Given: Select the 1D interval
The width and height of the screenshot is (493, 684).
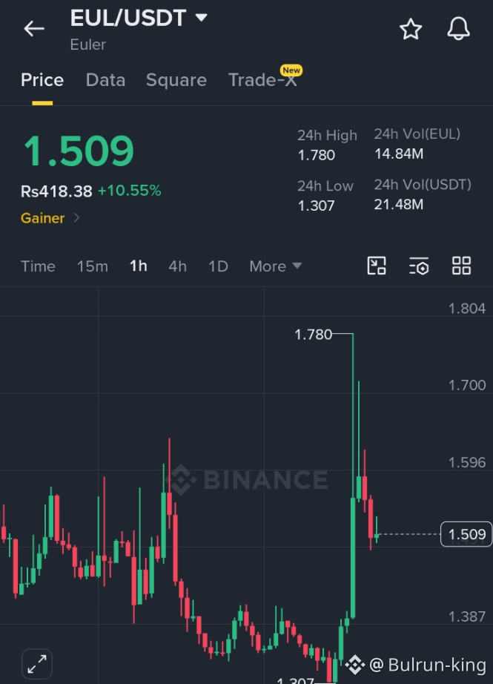Looking at the screenshot, I should click(218, 266).
